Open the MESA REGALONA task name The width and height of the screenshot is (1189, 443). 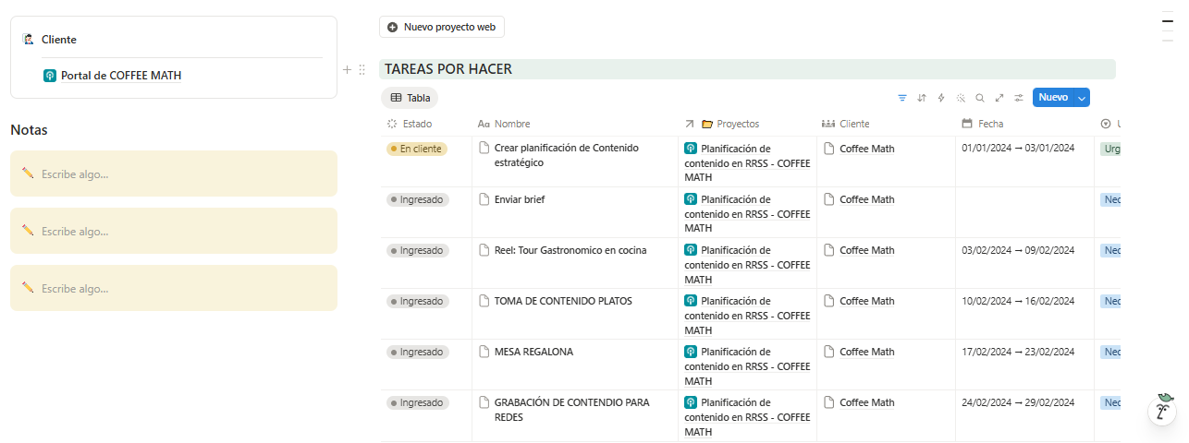[533, 352]
